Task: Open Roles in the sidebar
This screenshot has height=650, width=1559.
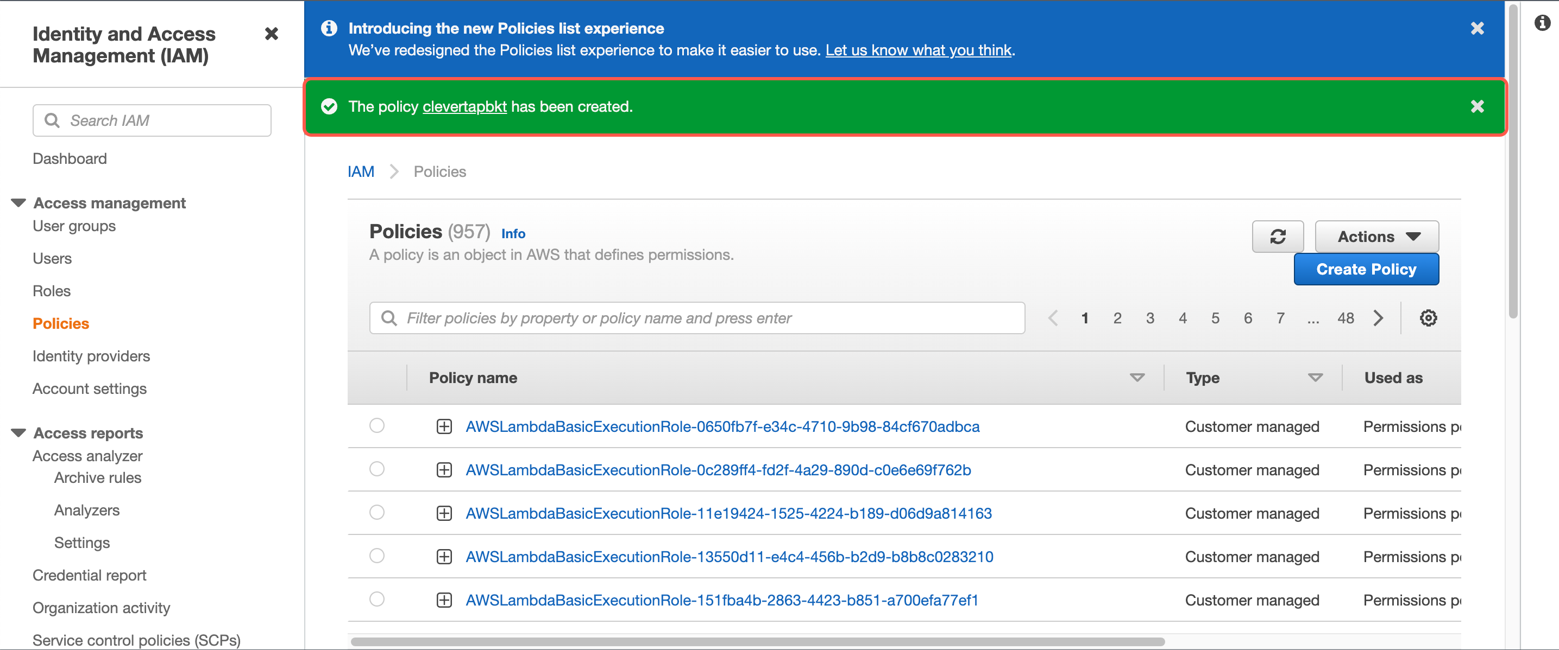Action: pos(52,291)
